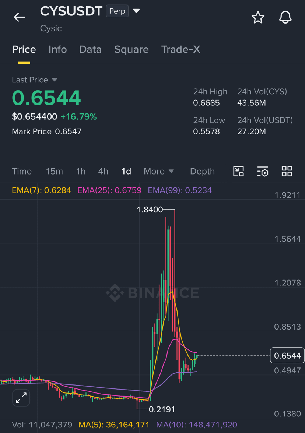This screenshot has width=305, height=433.
Task: Add CYSUSDT to favorites with star icon
Action: pyautogui.click(x=258, y=17)
